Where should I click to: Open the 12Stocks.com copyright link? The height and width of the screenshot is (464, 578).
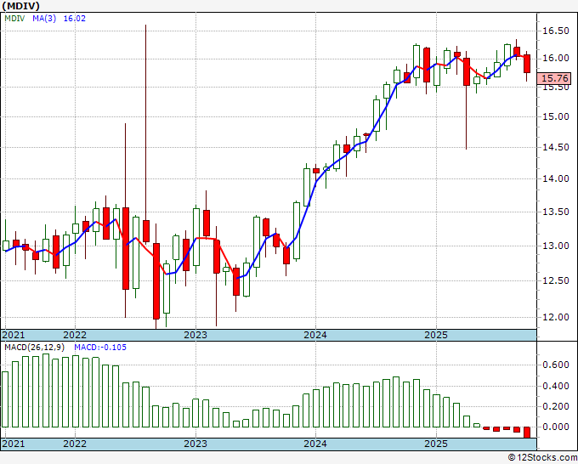(542, 457)
